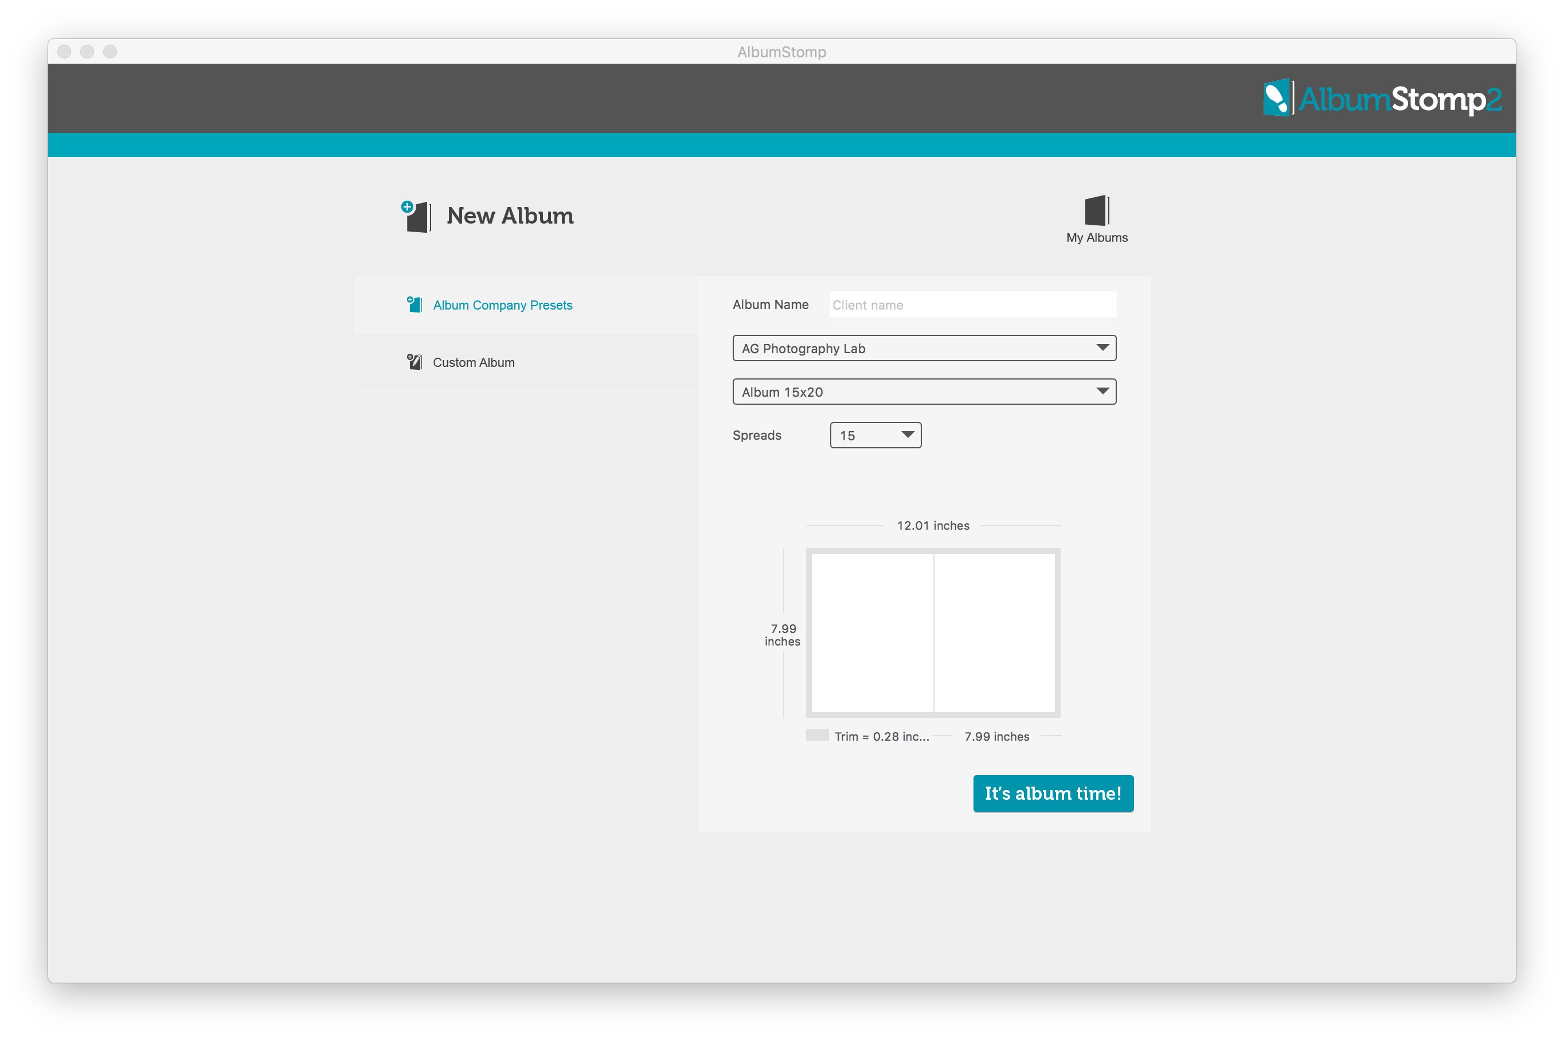Click the Album Company Presets icon
Screen dimensions: 1564x1040
tap(415, 304)
